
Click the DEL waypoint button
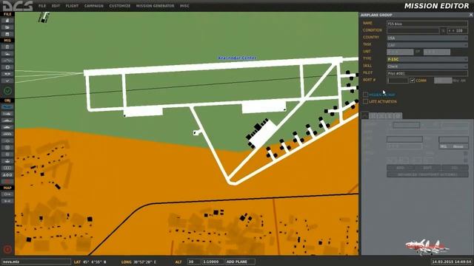tap(455, 168)
